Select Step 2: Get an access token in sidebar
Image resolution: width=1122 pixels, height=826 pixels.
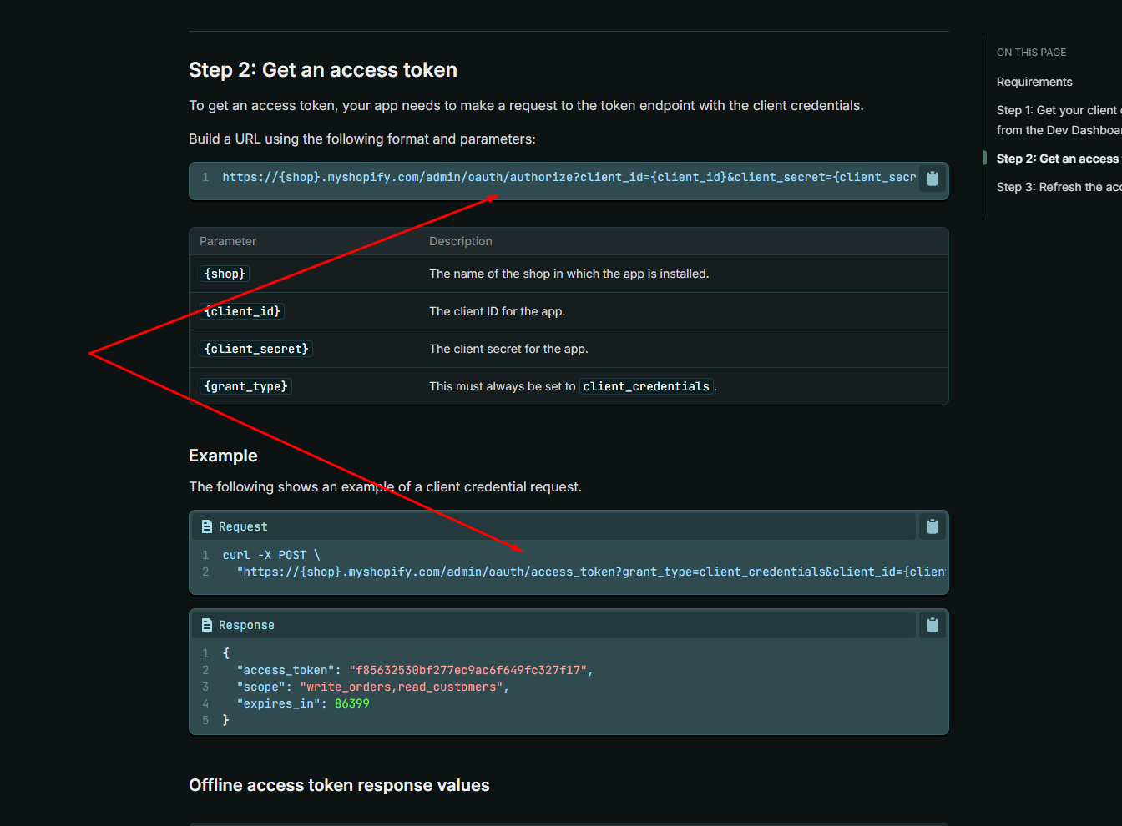point(1059,159)
